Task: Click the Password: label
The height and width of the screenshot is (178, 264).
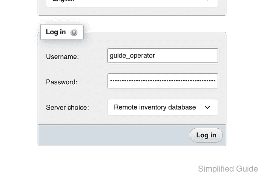Action: pos(61,82)
